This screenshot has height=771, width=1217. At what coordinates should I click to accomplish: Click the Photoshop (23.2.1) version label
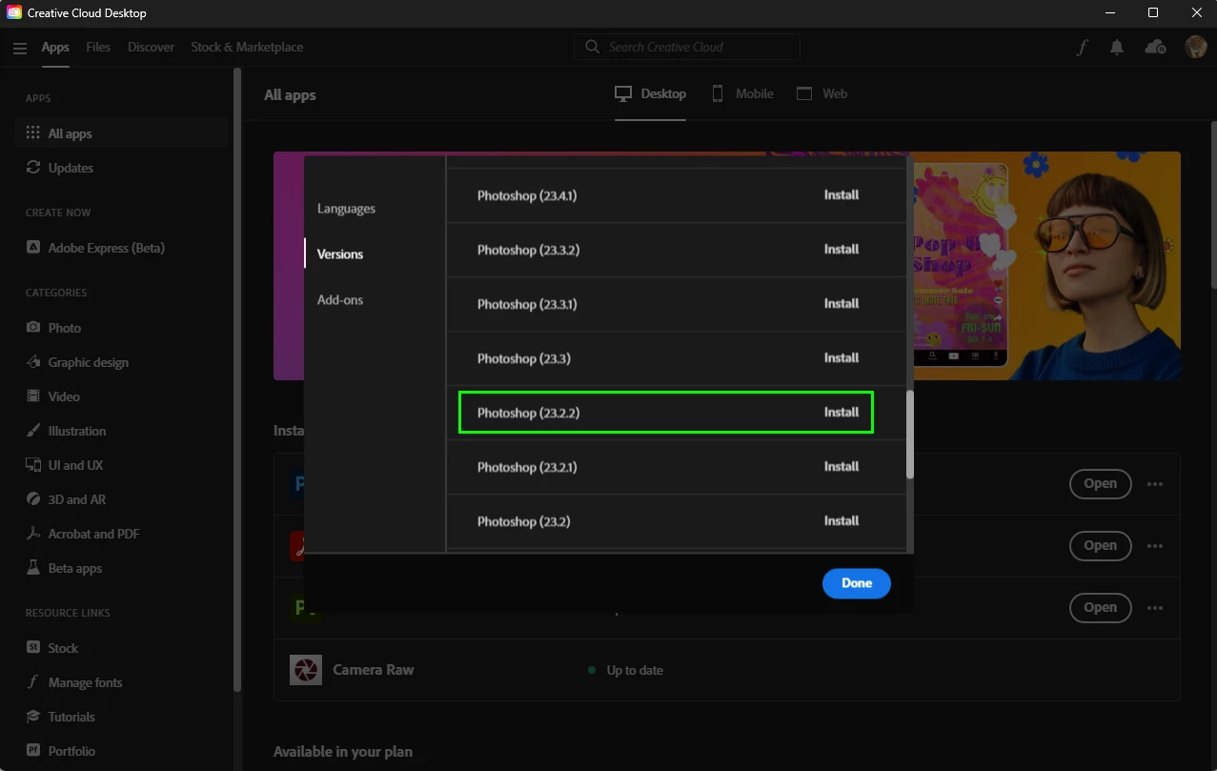click(527, 467)
